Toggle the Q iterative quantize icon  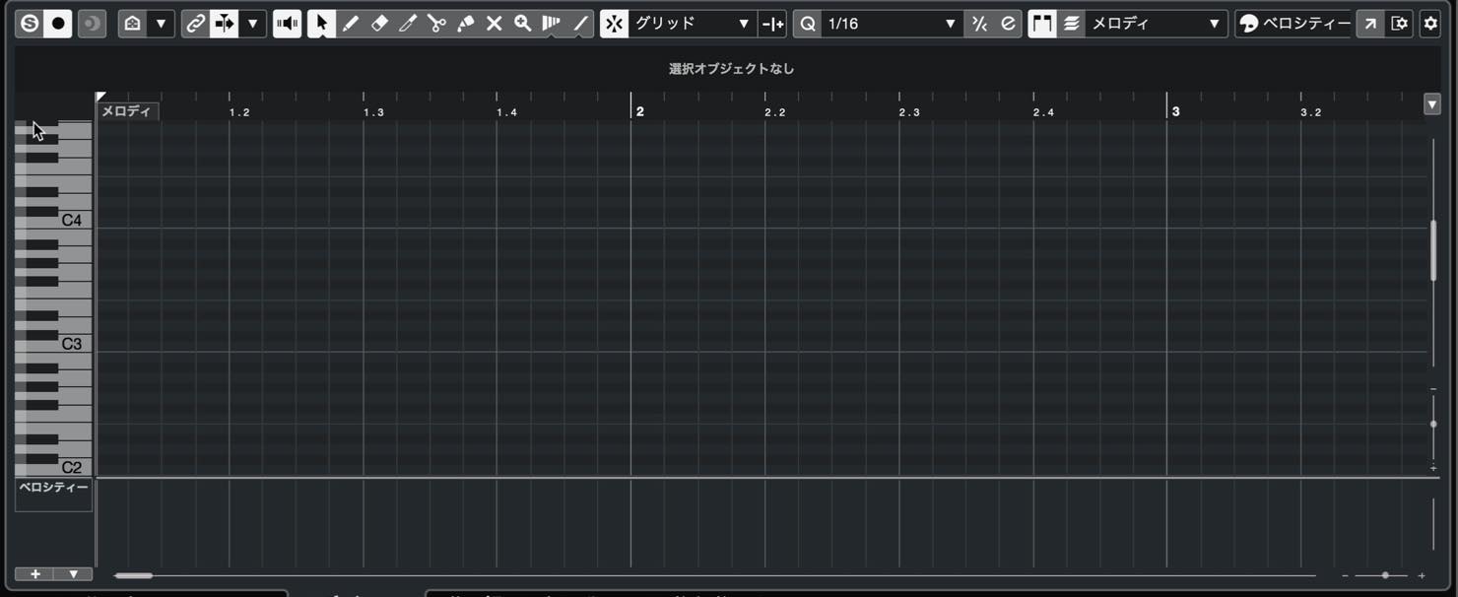pyautogui.click(x=808, y=24)
